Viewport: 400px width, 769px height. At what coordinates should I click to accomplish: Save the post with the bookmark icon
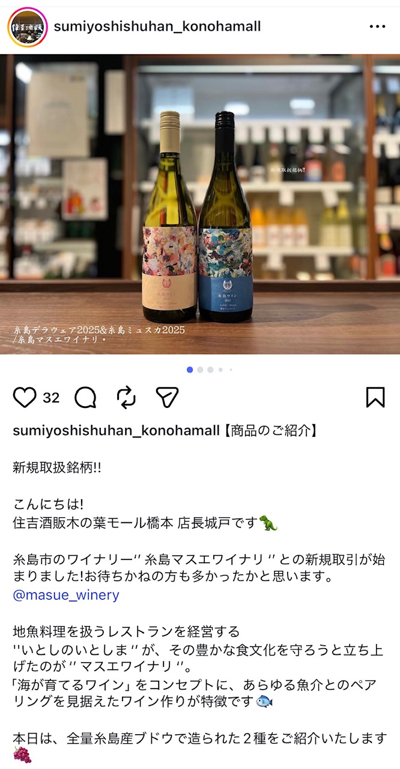pos(375,397)
